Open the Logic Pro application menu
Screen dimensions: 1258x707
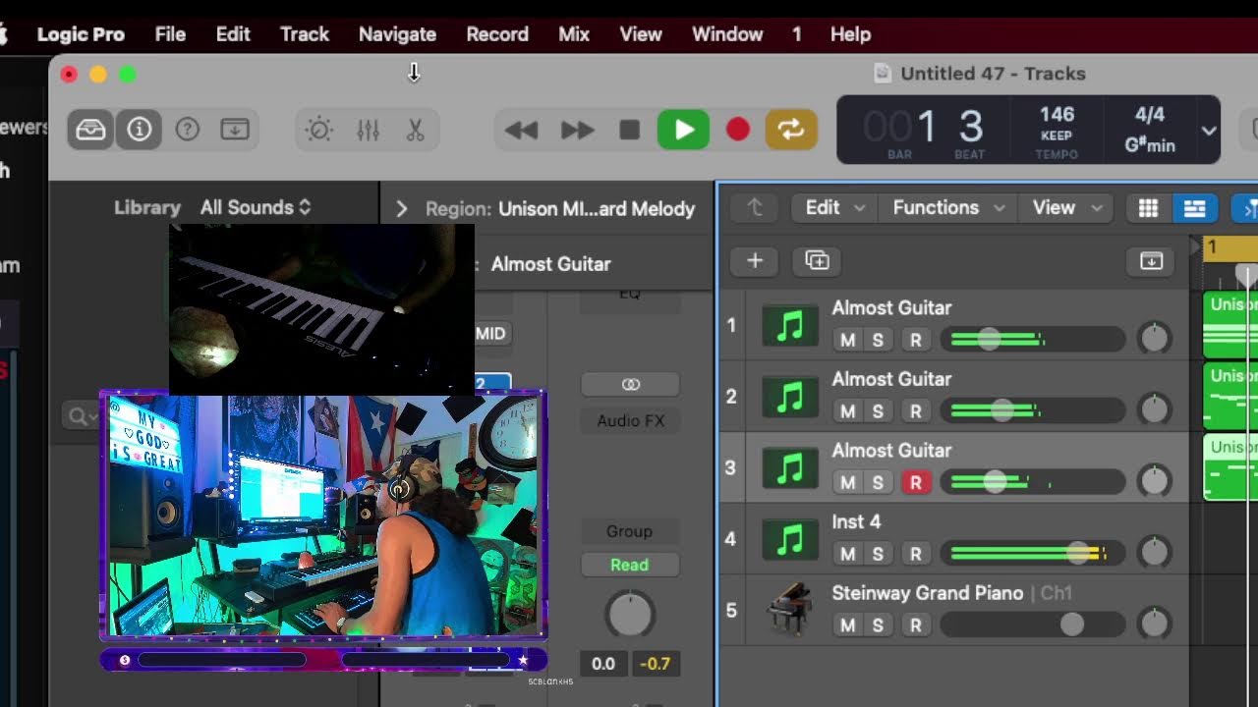(x=81, y=33)
